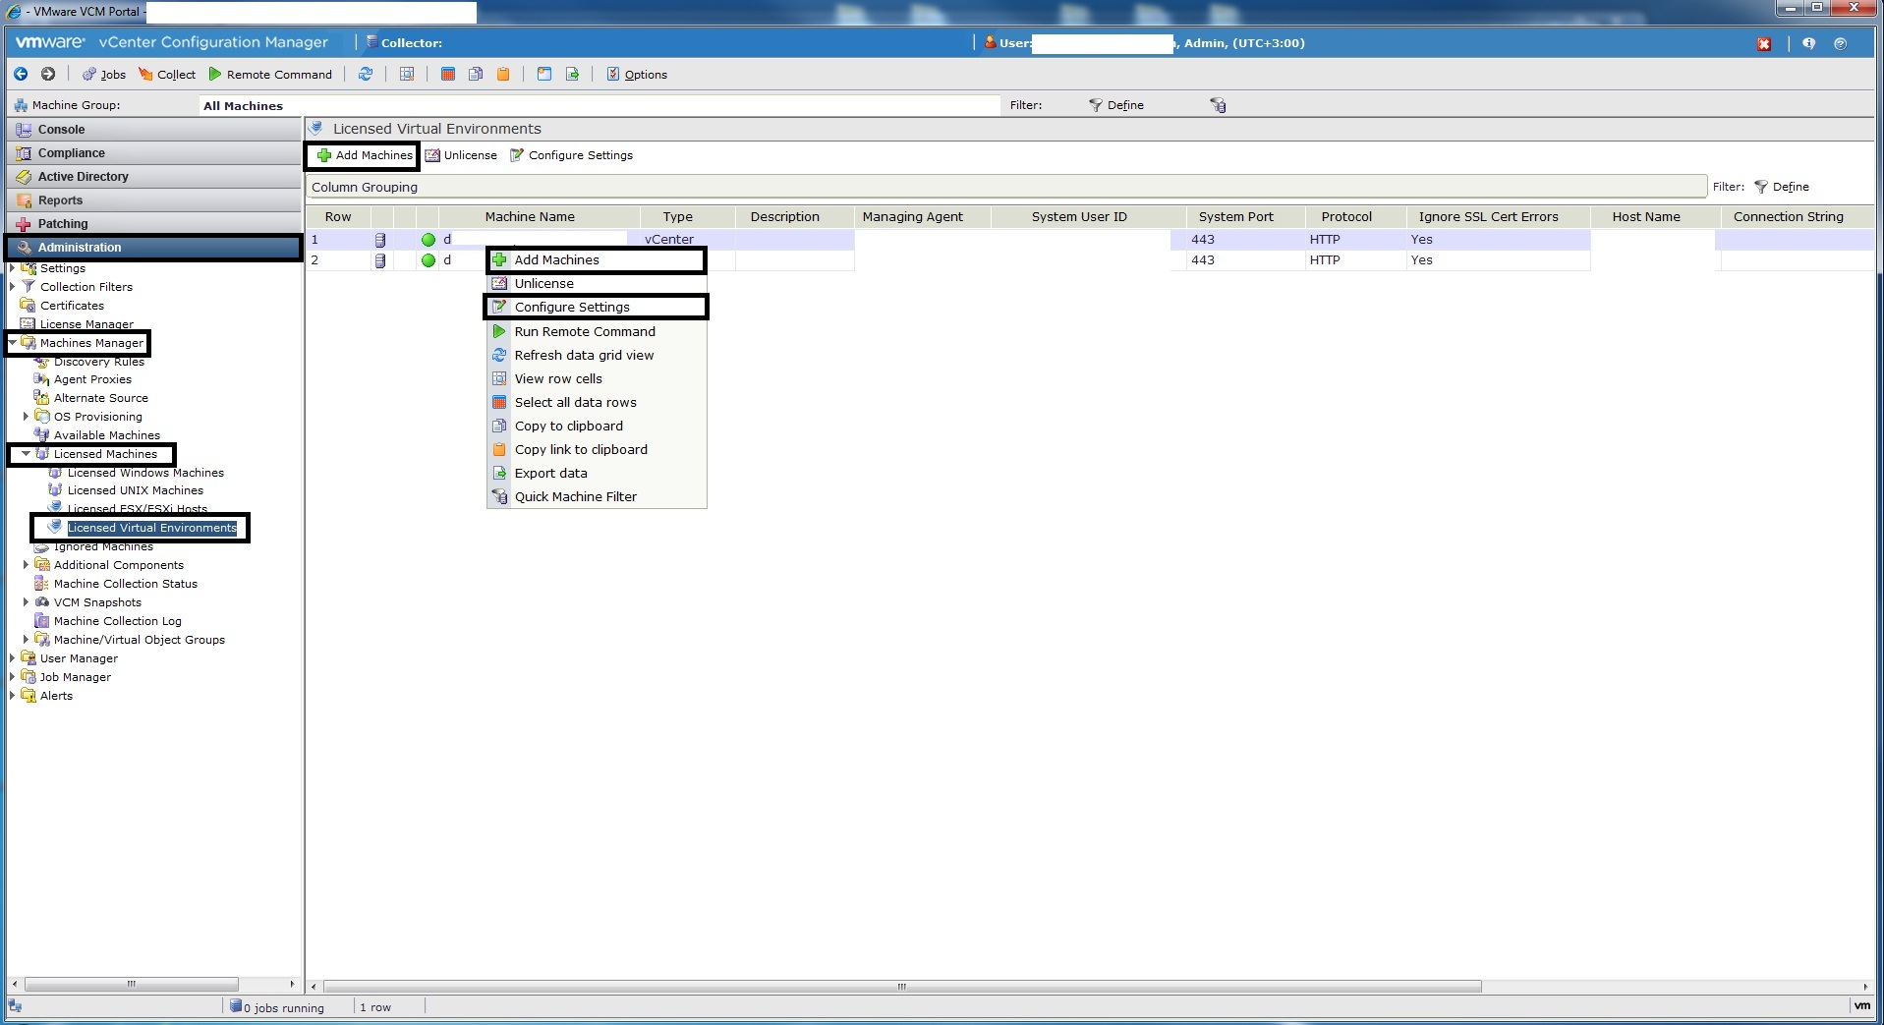This screenshot has width=1884, height=1025.
Task: Click the data grid horizontal scrollbar
Action: point(901,987)
